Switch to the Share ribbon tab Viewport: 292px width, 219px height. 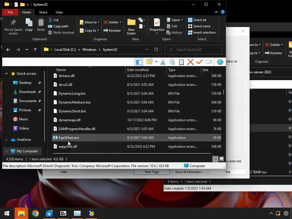click(x=43, y=12)
